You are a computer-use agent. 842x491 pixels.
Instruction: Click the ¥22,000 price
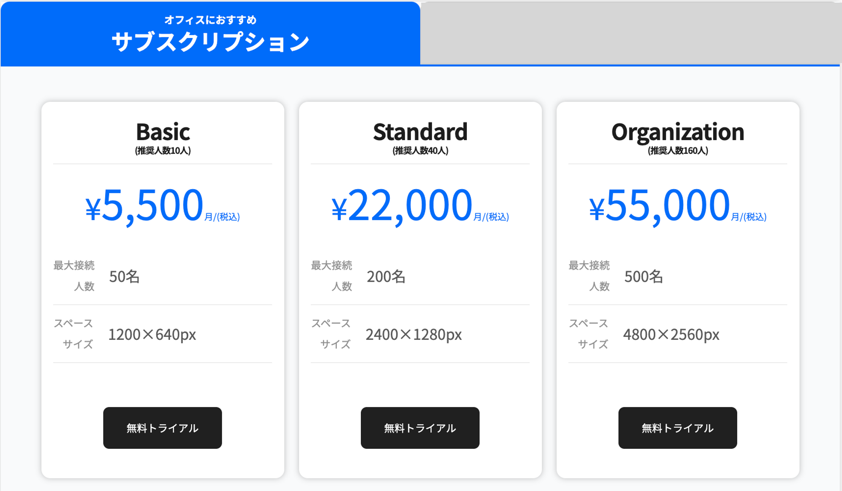tap(402, 205)
